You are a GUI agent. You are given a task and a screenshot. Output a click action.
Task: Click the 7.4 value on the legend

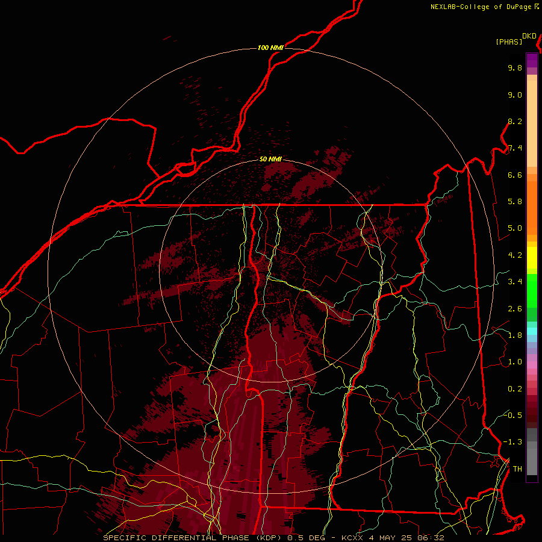[515, 148]
